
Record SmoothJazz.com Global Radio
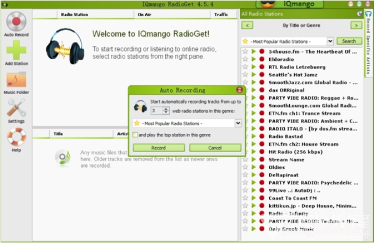coord(262,82)
